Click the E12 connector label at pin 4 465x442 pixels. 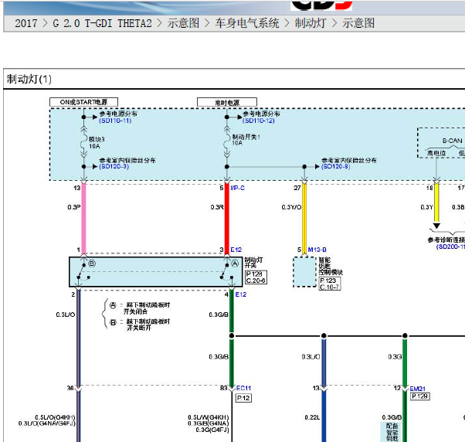click(241, 294)
